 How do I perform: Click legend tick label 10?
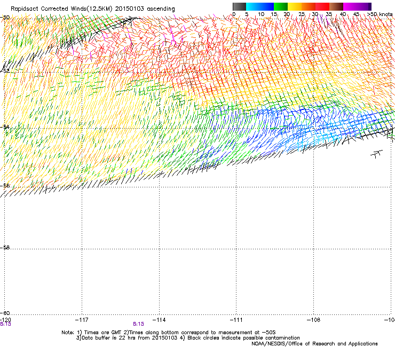(261, 14)
